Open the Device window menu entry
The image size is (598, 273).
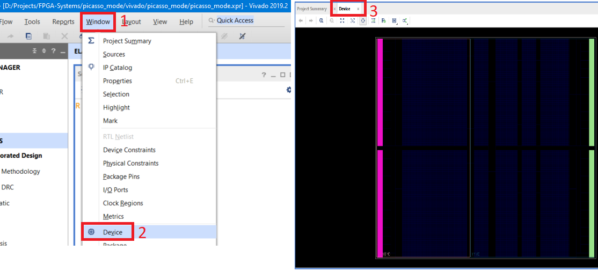pos(112,232)
